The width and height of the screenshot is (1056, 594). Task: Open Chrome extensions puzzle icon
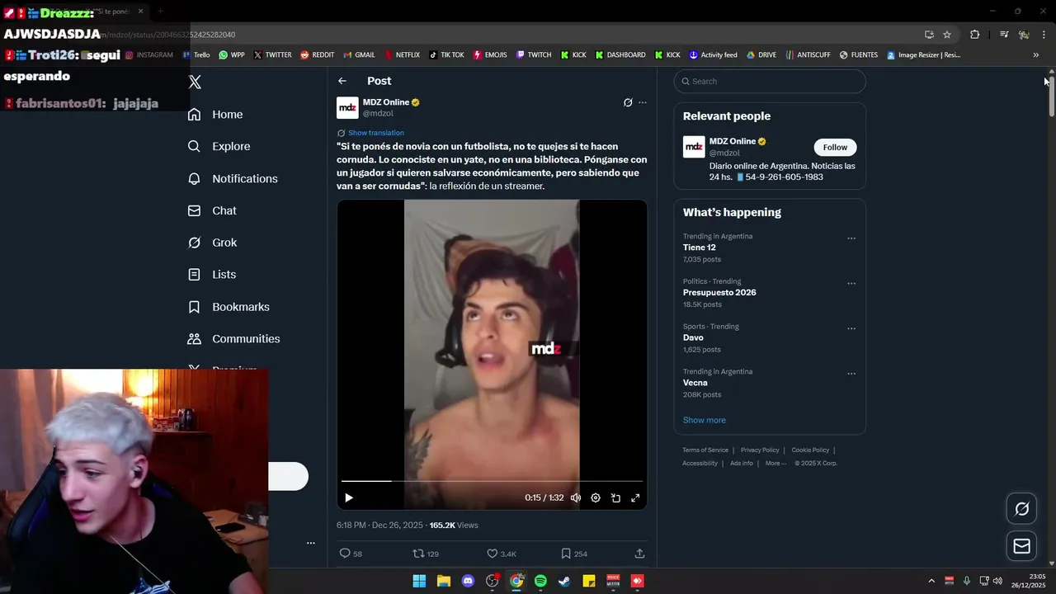(x=975, y=35)
